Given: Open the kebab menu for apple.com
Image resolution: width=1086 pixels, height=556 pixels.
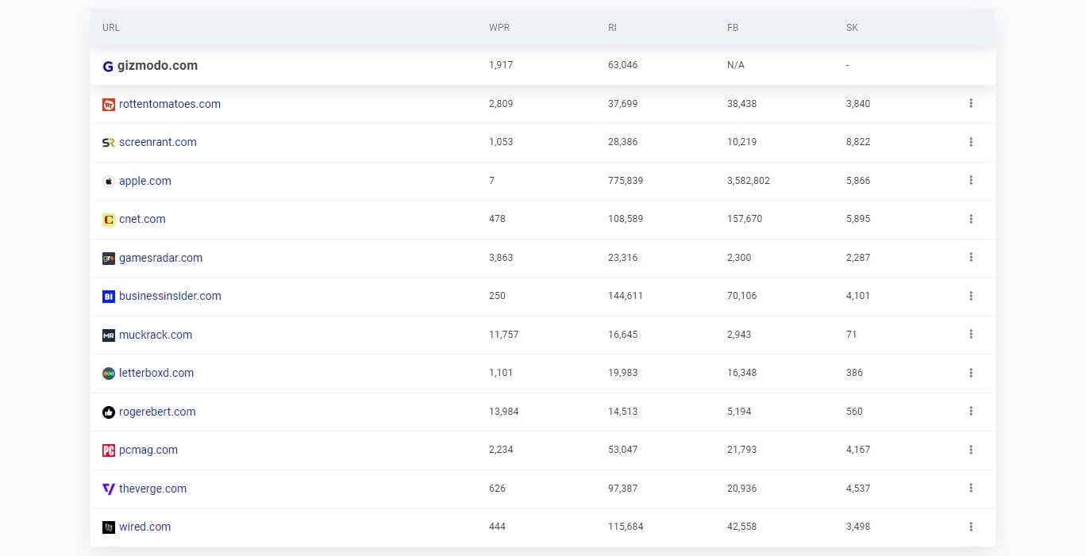Looking at the screenshot, I should click(x=971, y=181).
